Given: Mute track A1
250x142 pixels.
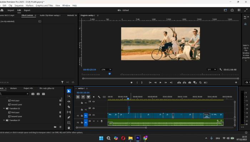Looking at the screenshot, I should (94, 121).
